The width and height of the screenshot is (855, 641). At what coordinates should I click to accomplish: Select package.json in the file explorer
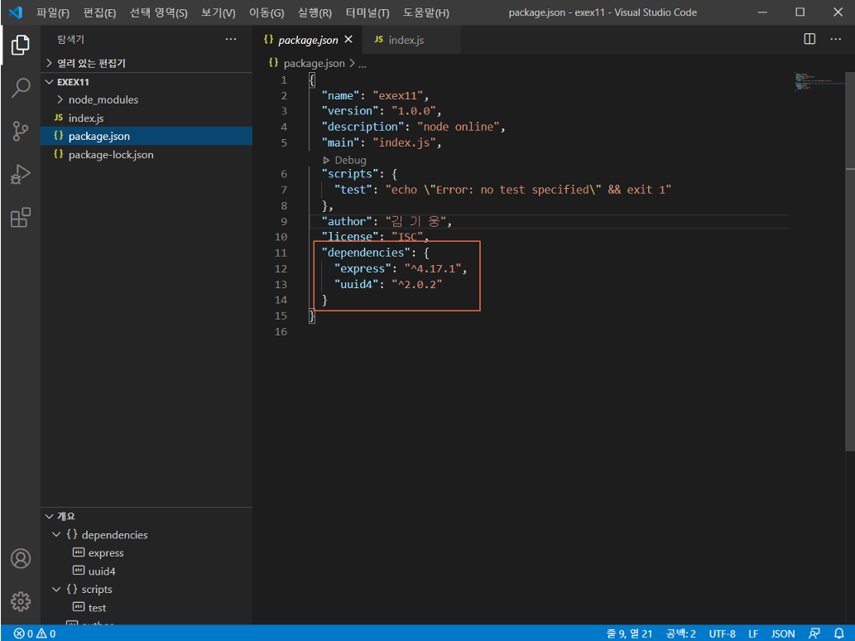coord(147,136)
